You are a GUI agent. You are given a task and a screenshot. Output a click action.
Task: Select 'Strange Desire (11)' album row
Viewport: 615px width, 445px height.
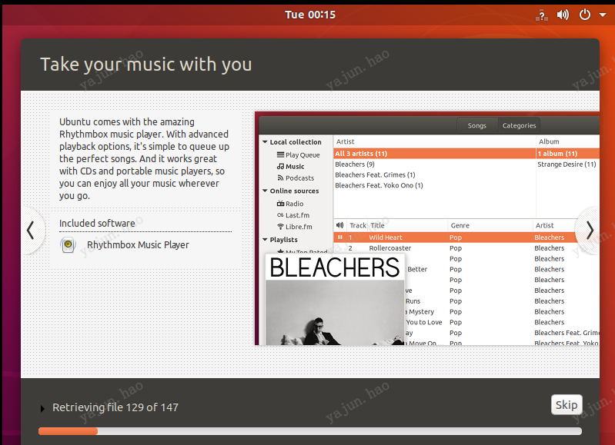[567, 164]
